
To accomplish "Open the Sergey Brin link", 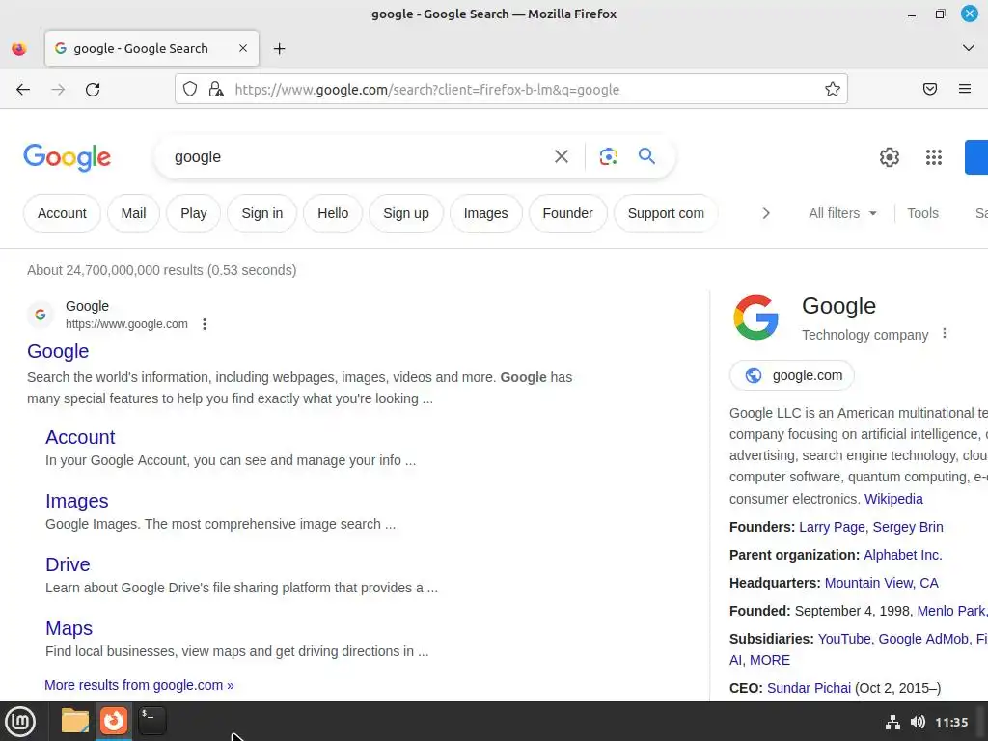I will (908, 527).
